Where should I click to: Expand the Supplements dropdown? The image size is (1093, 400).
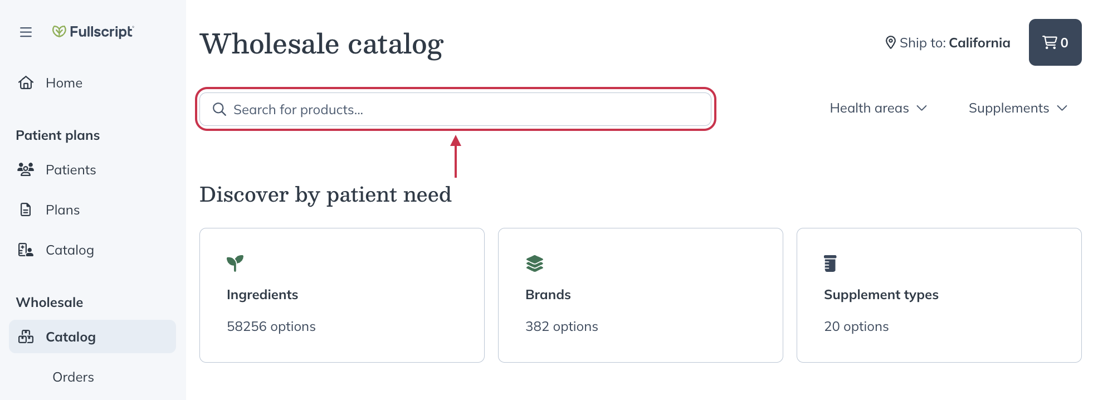1017,108
